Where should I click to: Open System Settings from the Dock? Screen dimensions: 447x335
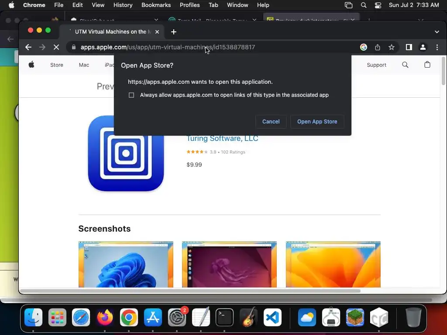177,317
